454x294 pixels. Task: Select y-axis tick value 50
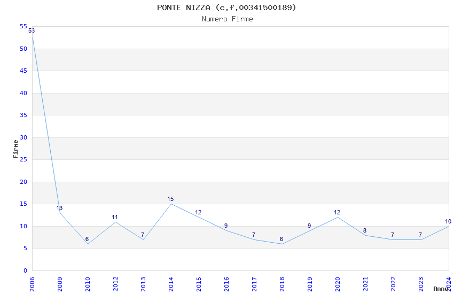(x=24, y=49)
